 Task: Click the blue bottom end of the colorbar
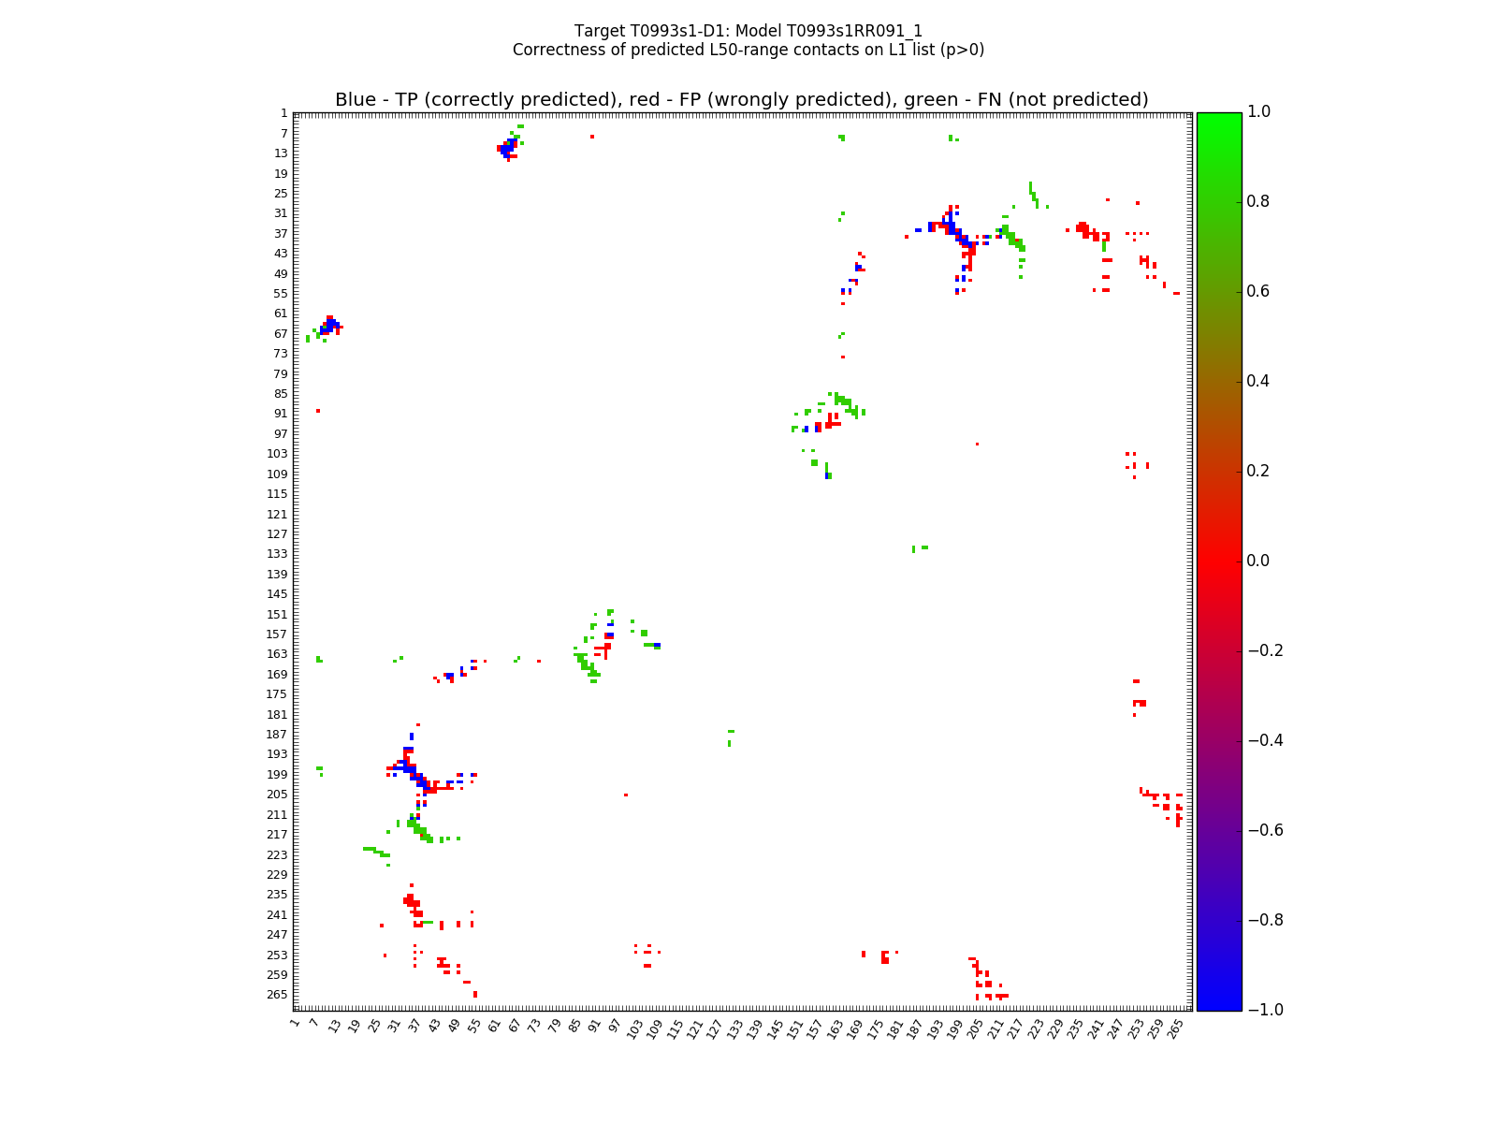pyautogui.click(x=1218, y=1004)
